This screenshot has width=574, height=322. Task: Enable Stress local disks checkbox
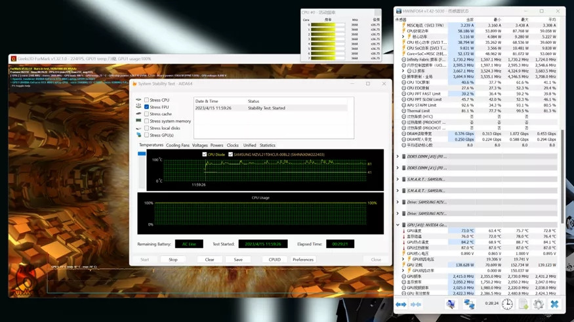146,128
